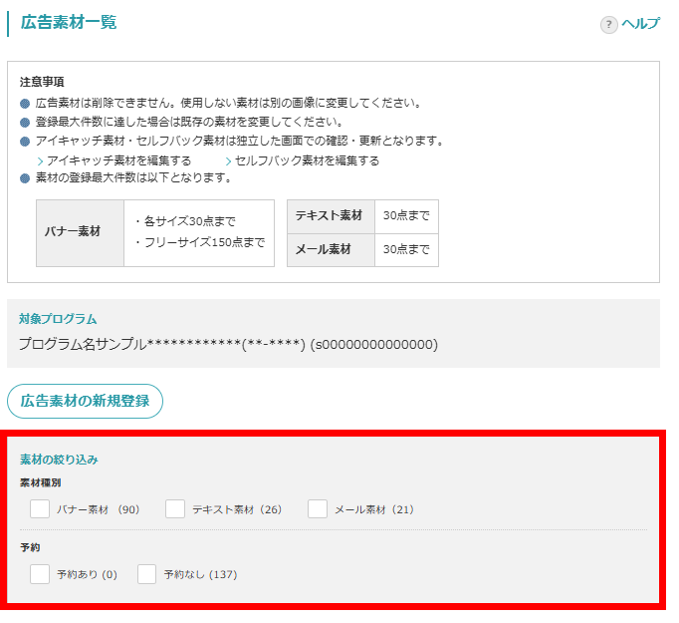The image size is (679, 623).
Task: Toggle the 予約なし (137) checkbox
Action: click(x=147, y=574)
